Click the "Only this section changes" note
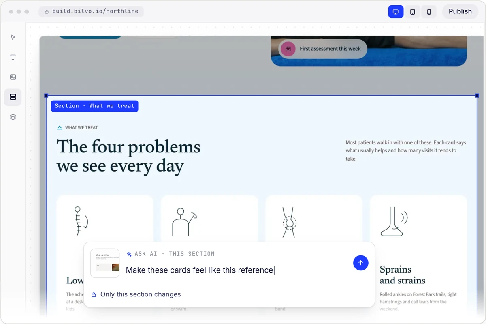This screenshot has height=324, width=486. [141, 294]
